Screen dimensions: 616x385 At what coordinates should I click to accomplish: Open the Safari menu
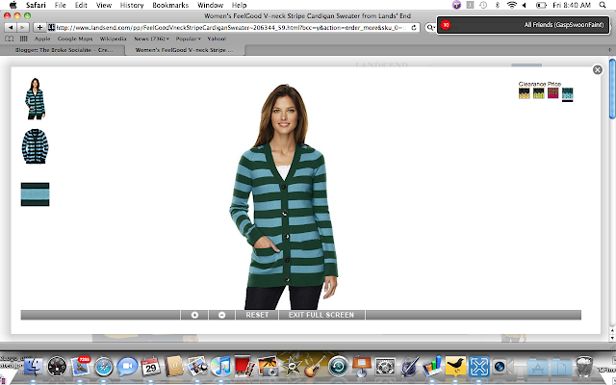[36, 5]
